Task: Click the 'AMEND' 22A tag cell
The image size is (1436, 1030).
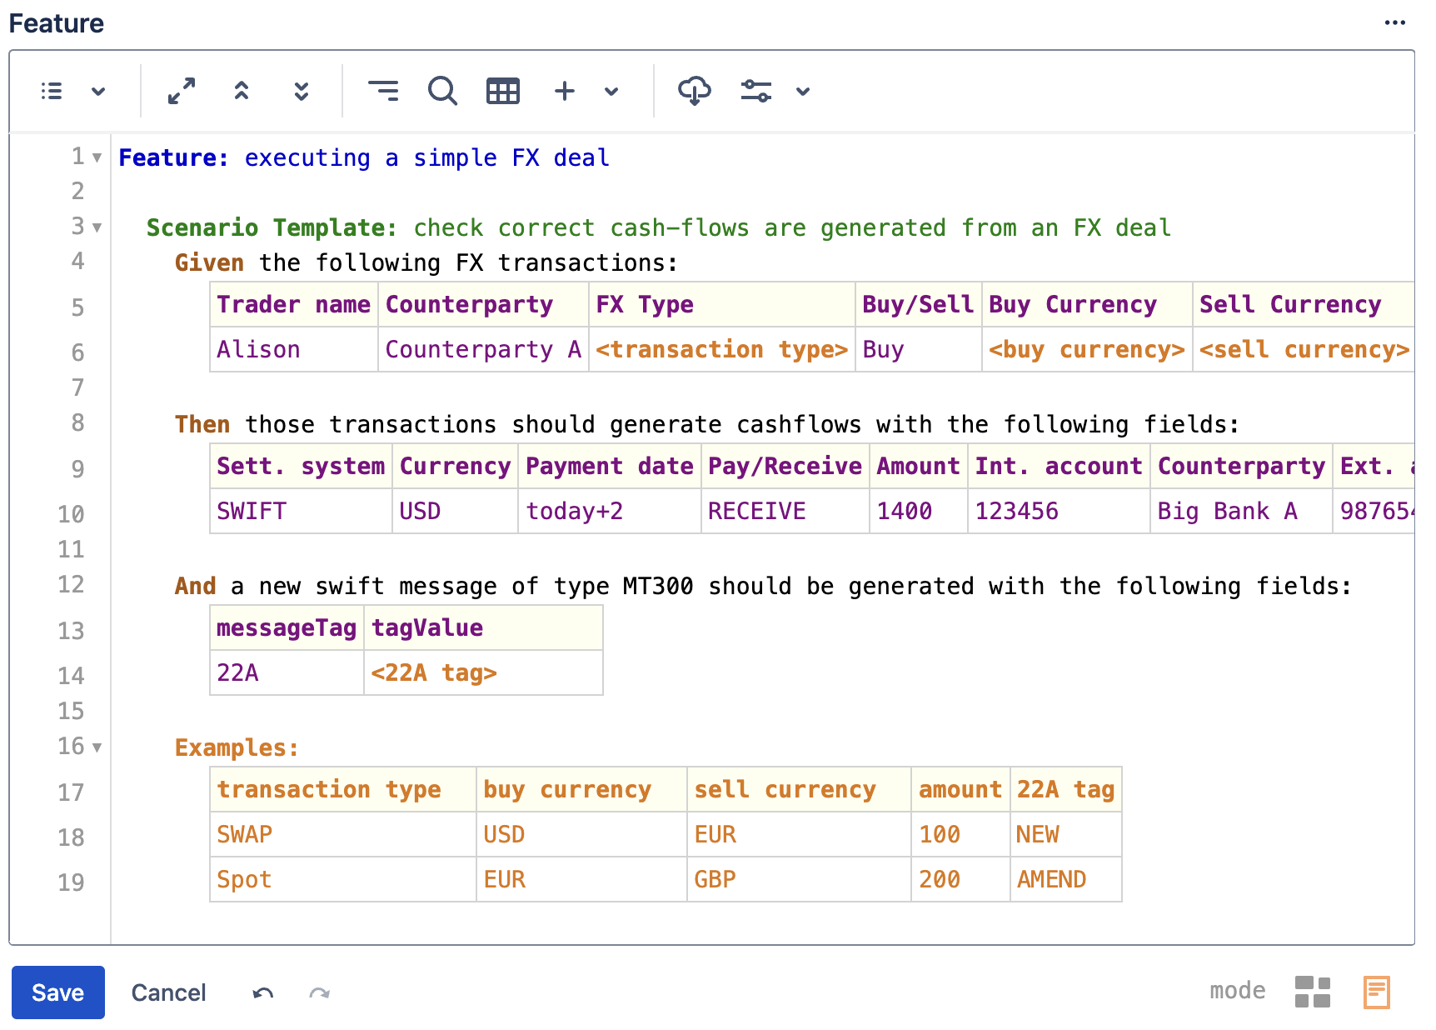Action: click(1066, 879)
